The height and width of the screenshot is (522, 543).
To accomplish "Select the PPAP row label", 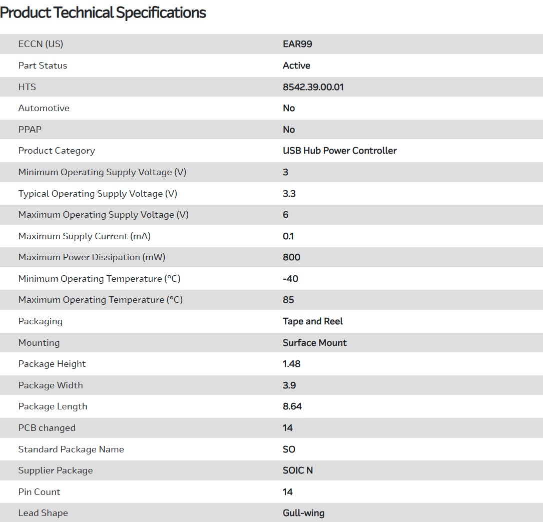I will click(30, 130).
